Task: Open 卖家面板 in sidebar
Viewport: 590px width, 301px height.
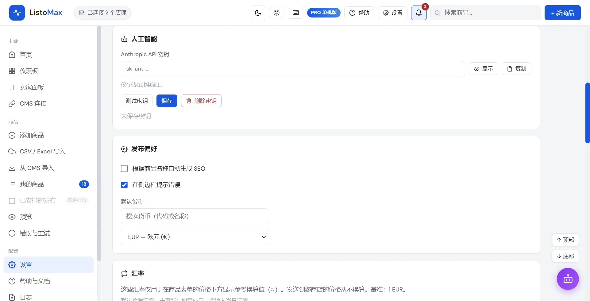Action: 48,87
